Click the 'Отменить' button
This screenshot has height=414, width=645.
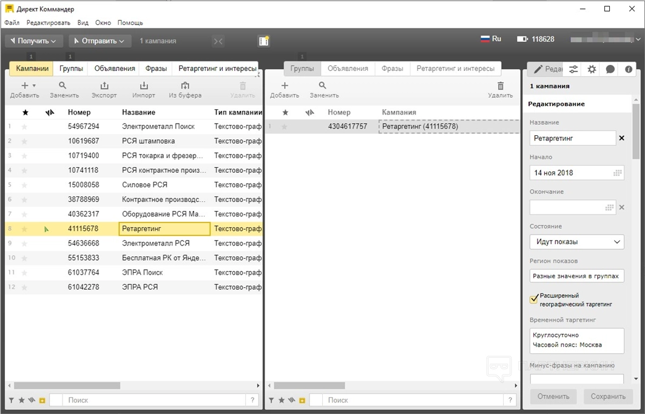click(553, 396)
